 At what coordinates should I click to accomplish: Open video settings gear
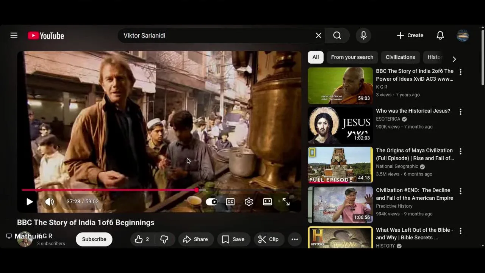point(249,202)
